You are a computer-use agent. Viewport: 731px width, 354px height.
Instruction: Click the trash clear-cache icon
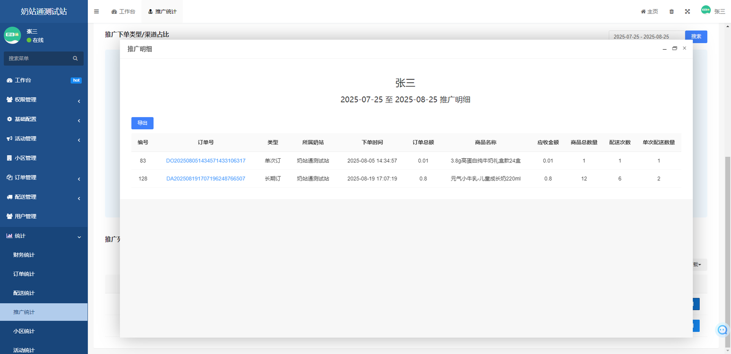(x=672, y=11)
